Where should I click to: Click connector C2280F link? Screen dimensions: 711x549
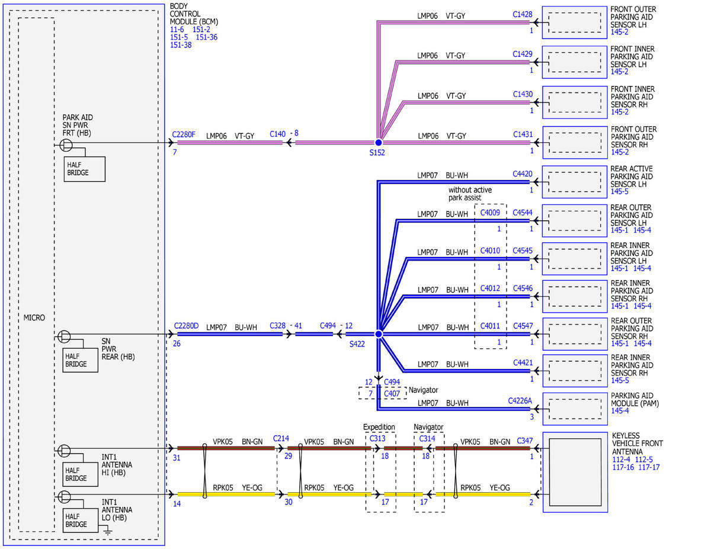[184, 134]
